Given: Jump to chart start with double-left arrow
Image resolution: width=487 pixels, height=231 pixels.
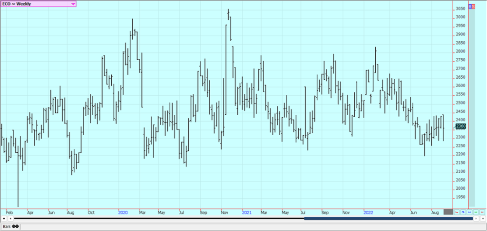Looking at the screenshot, I should (4, 219).
